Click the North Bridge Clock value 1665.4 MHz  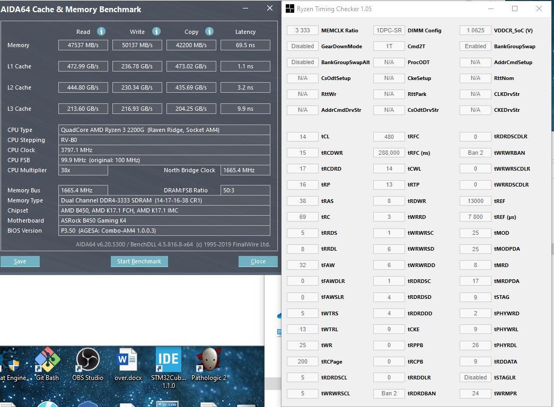pos(245,170)
